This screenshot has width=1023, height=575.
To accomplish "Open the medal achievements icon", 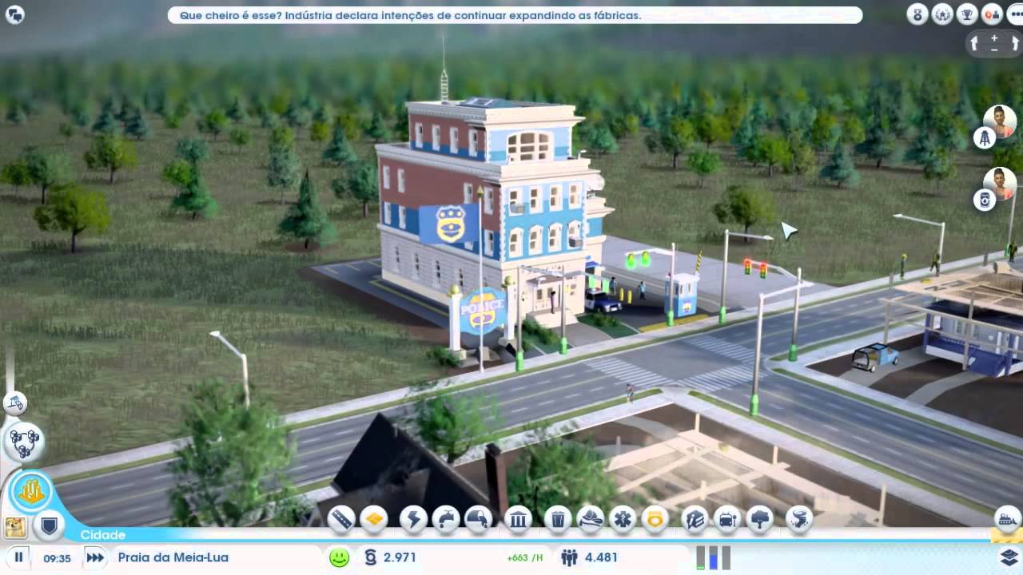I will pos(918,14).
